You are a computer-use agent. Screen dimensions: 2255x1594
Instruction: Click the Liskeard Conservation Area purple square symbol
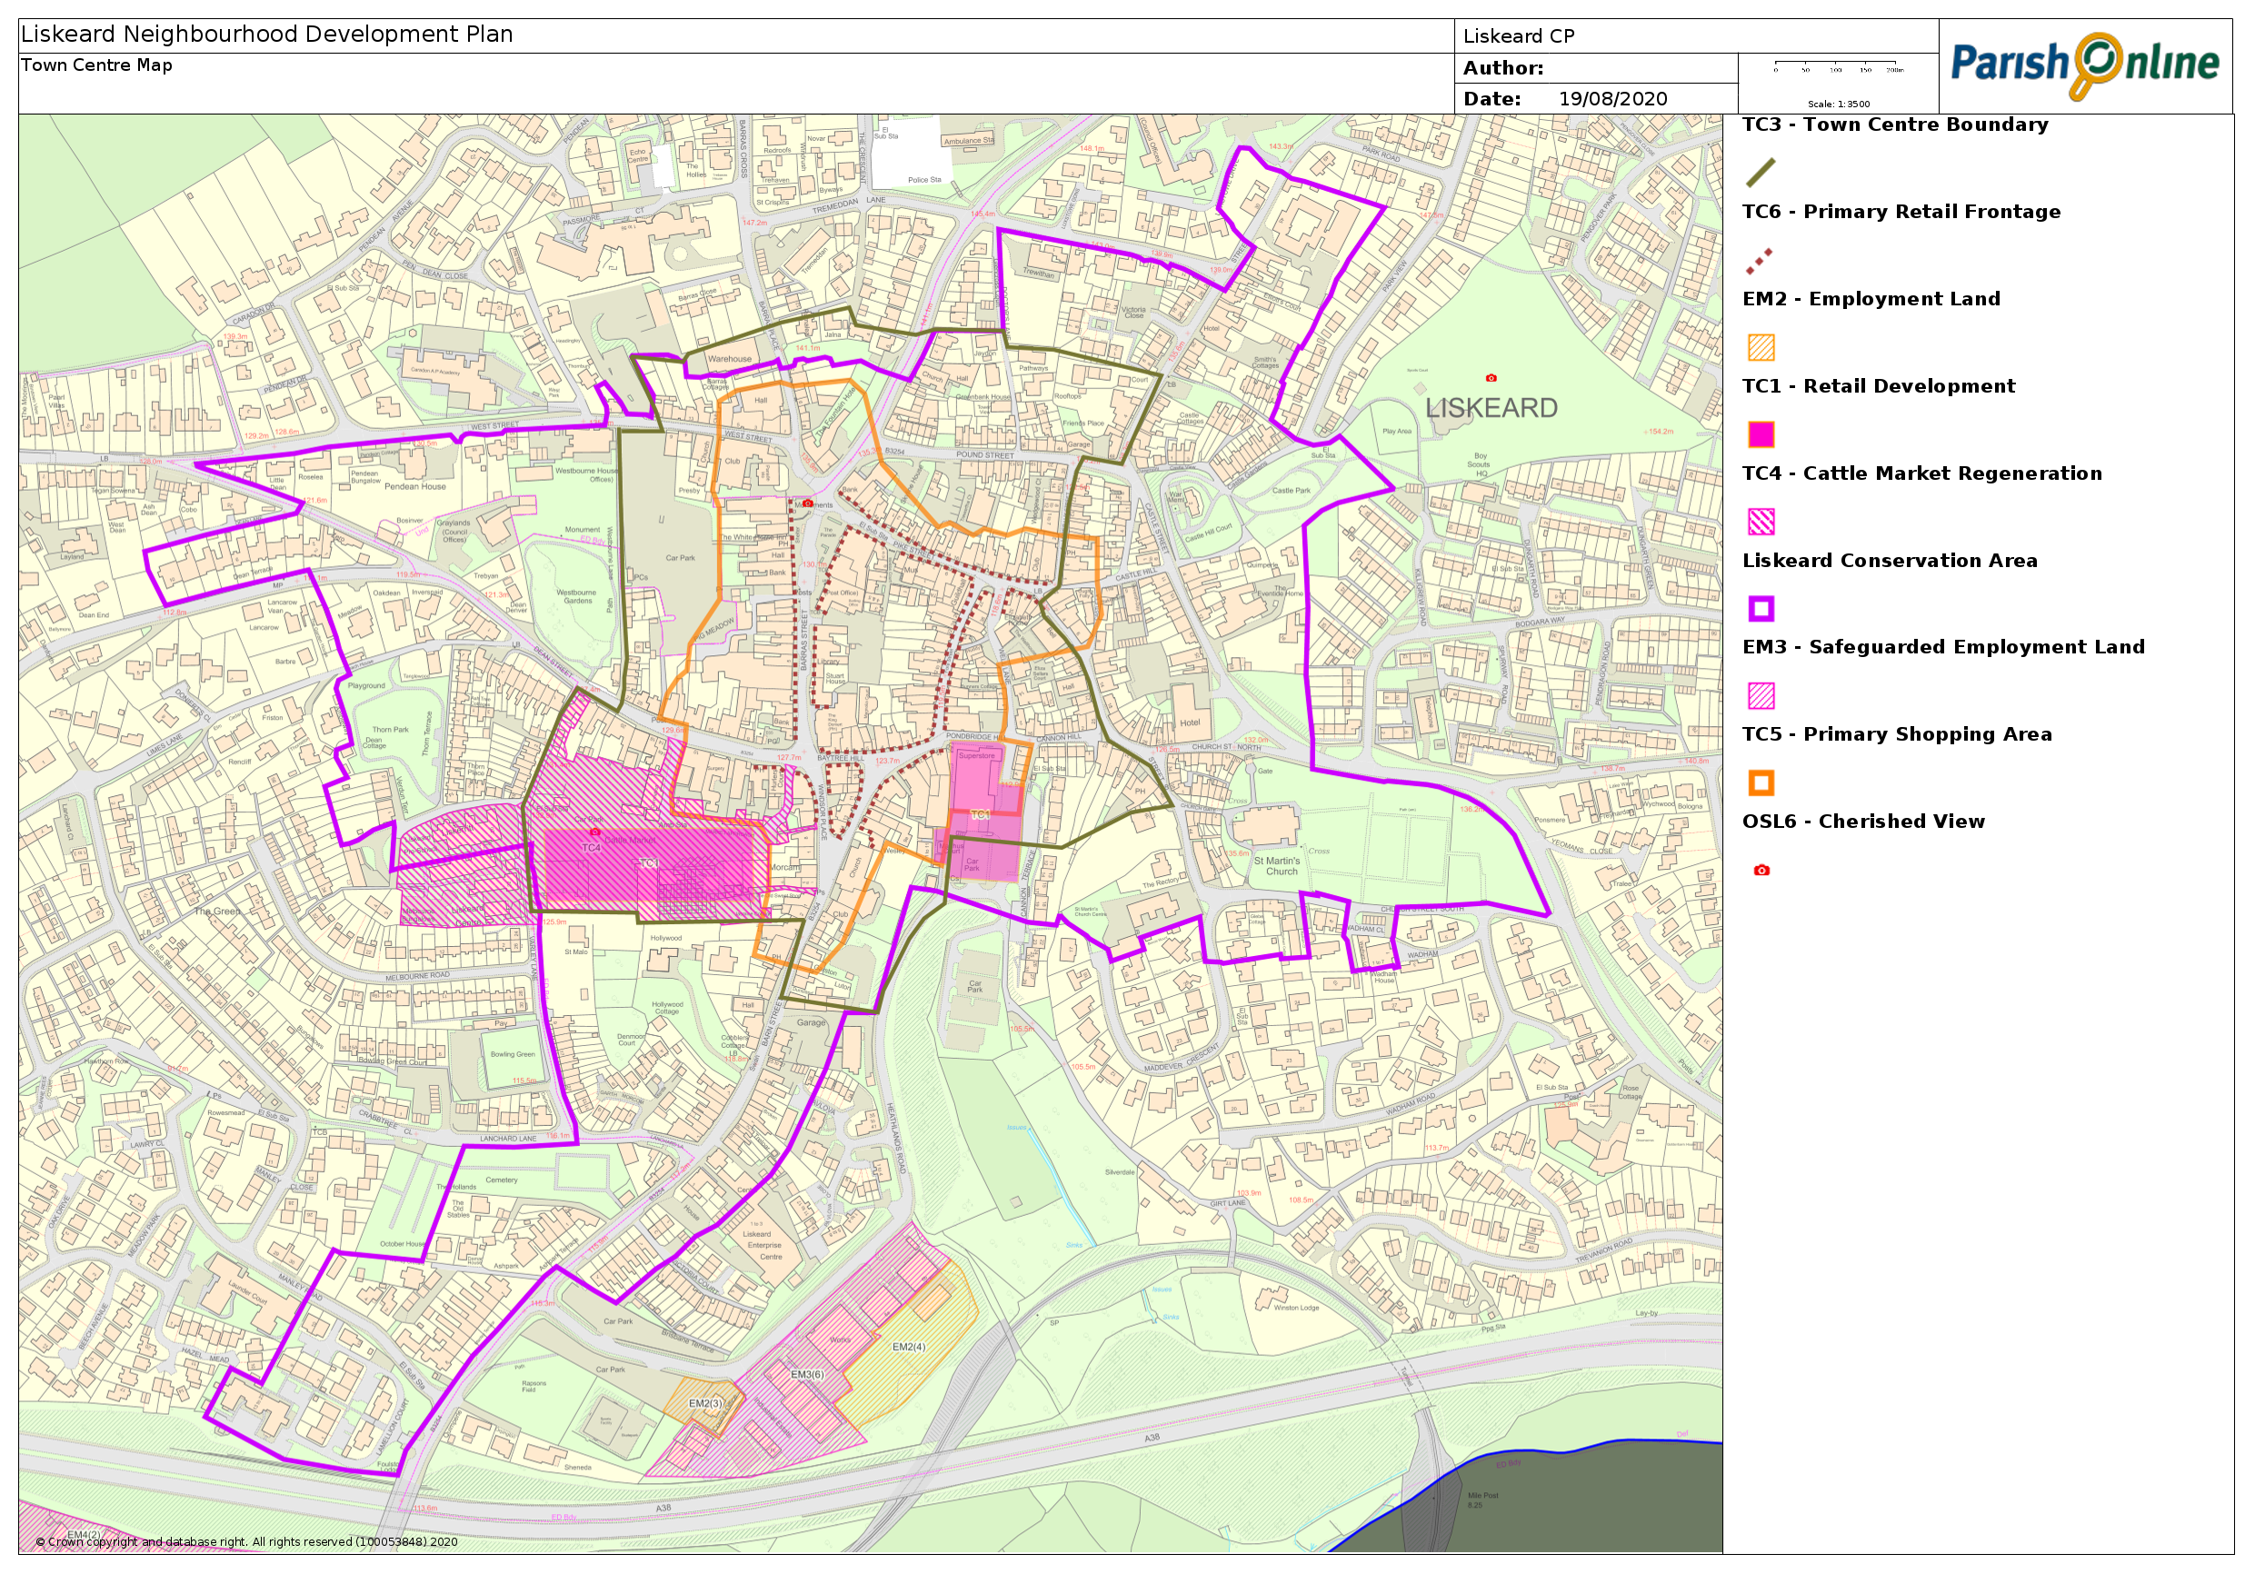1761,609
